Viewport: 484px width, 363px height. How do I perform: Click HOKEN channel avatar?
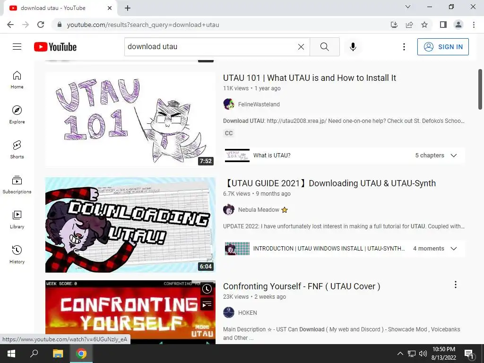click(229, 312)
